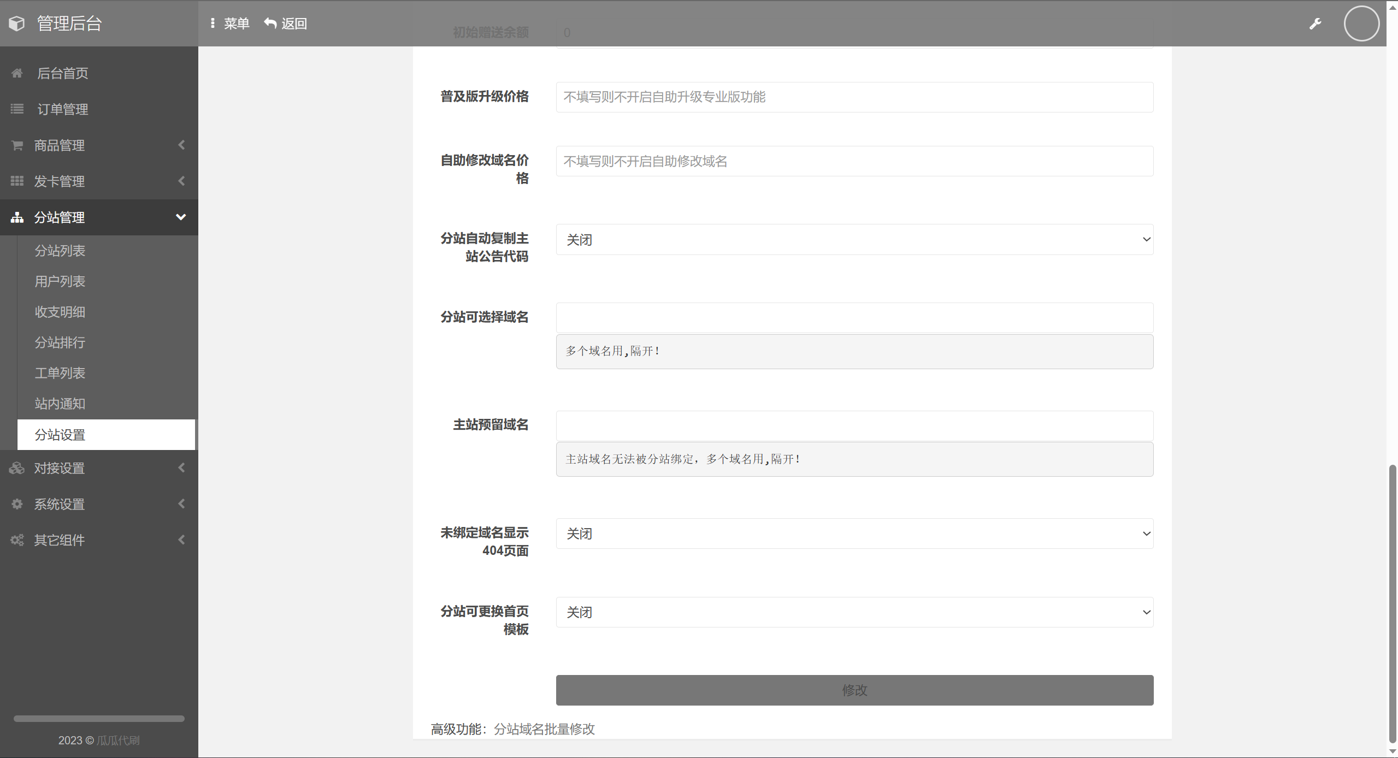Click the list icon for 订单管理
1398x758 pixels.
(x=17, y=109)
